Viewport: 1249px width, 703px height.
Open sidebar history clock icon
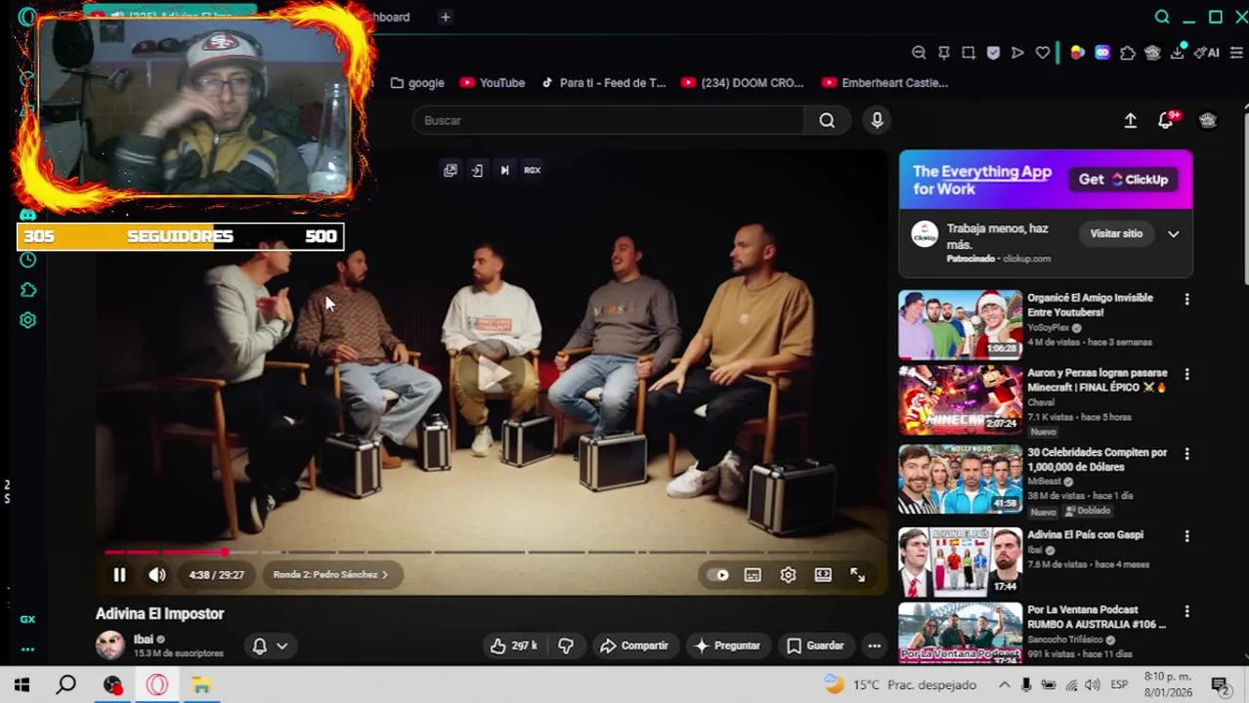27,260
